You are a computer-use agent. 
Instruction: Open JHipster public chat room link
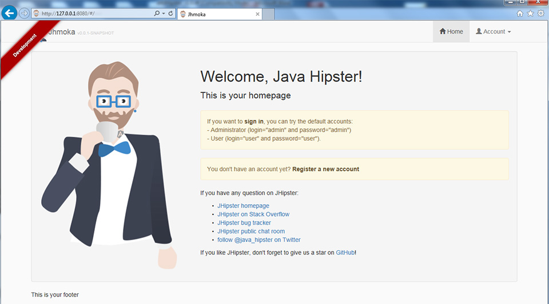(251, 232)
